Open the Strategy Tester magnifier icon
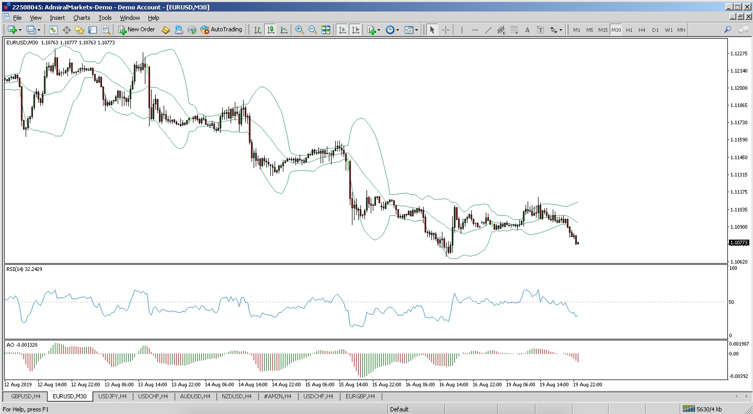 (x=106, y=30)
